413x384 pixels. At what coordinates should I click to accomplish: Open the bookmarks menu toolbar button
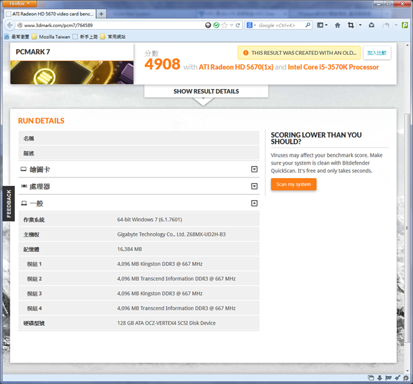[320, 25]
